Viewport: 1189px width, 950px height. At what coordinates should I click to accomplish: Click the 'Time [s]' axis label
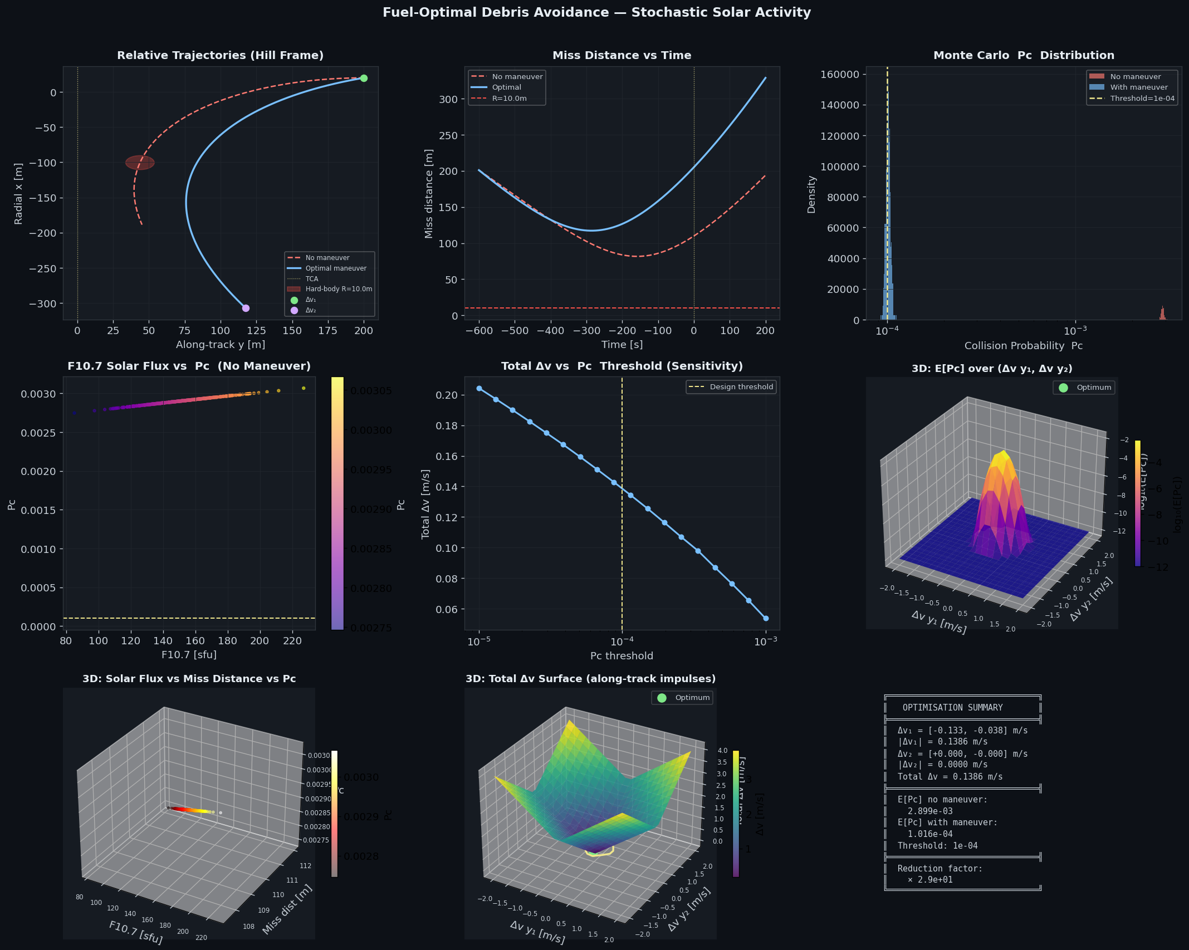click(622, 345)
